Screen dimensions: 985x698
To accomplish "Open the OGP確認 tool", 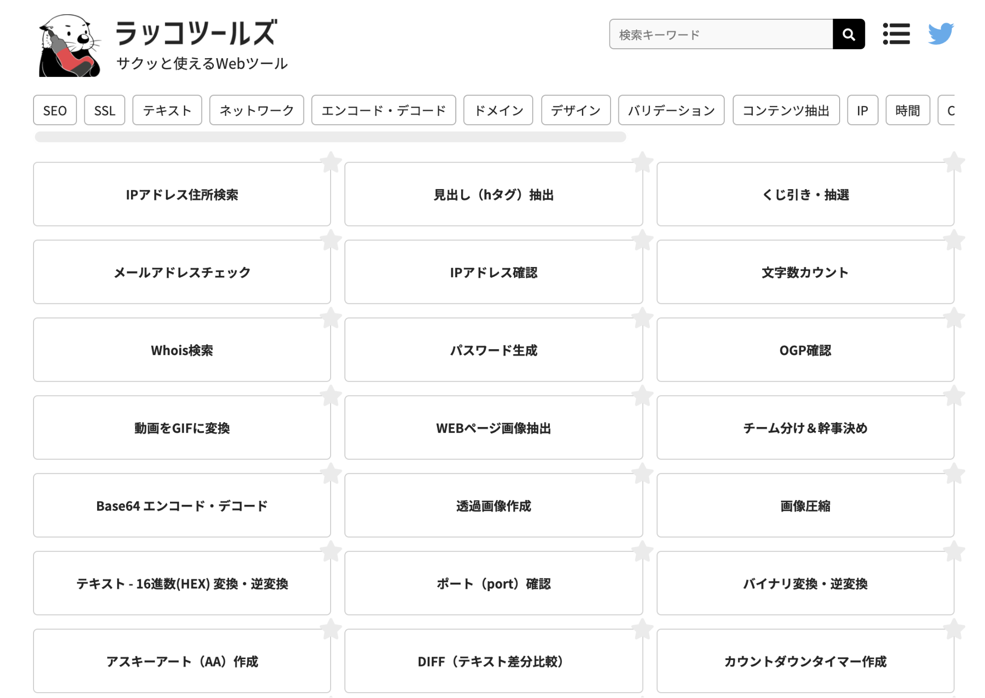I will click(x=805, y=350).
